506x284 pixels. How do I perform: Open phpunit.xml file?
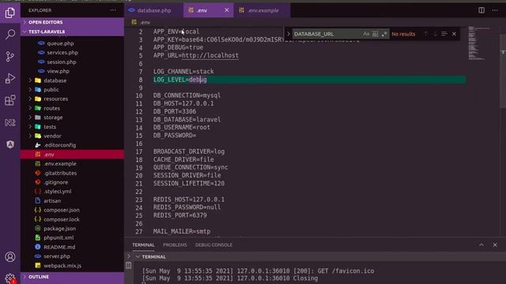[59, 237]
